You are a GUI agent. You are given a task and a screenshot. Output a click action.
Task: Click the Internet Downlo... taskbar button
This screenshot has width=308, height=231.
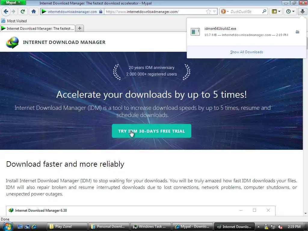click(x=234, y=226)
